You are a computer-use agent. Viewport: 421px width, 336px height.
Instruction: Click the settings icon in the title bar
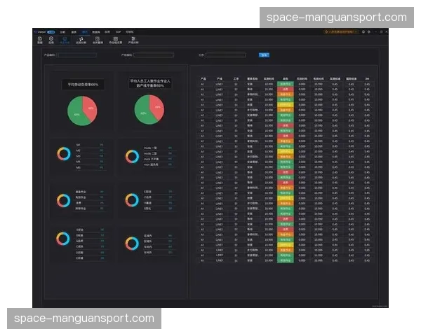tap(370, 31)
